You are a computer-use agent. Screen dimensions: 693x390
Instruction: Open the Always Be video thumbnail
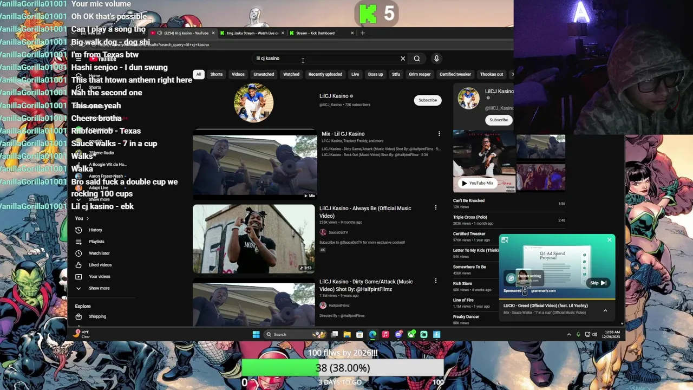[254, 238]
